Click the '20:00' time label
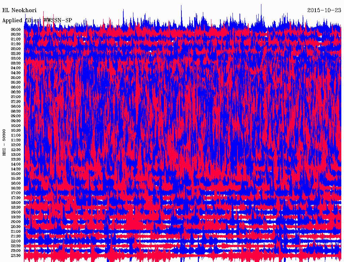 click(16, 222)
